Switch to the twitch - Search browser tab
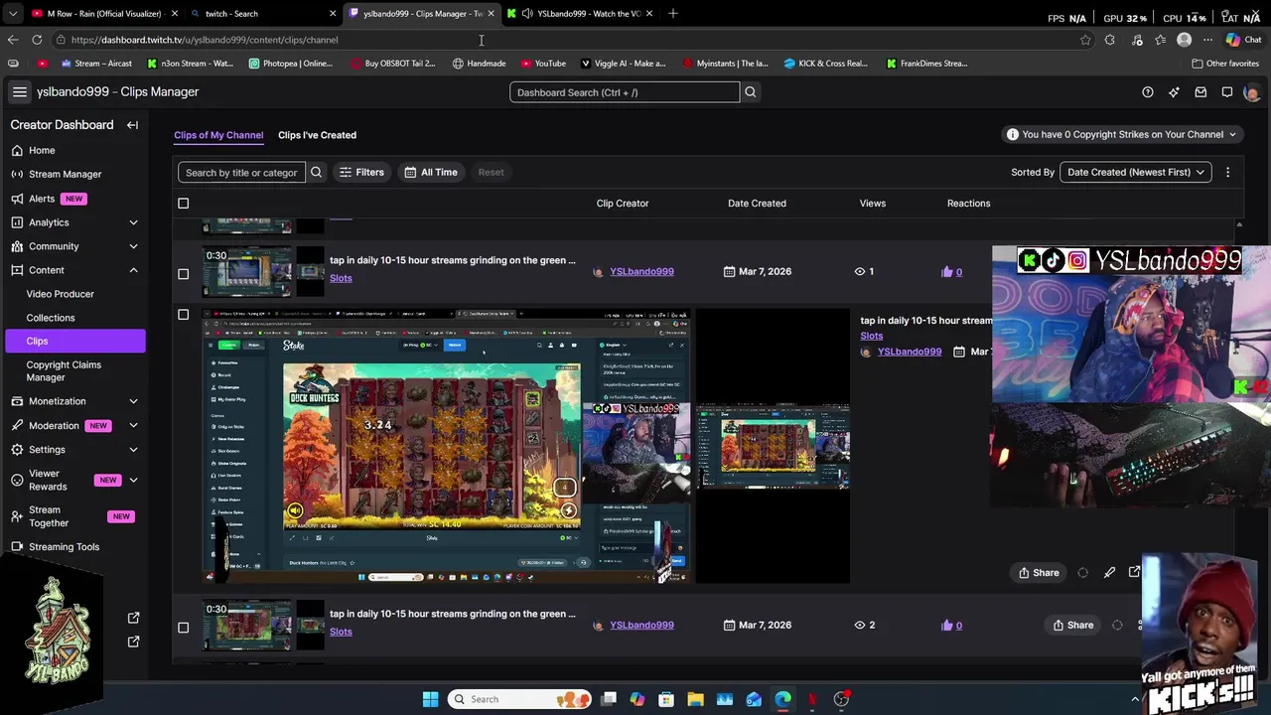1271x715 pixels. (x=263, y=13)
